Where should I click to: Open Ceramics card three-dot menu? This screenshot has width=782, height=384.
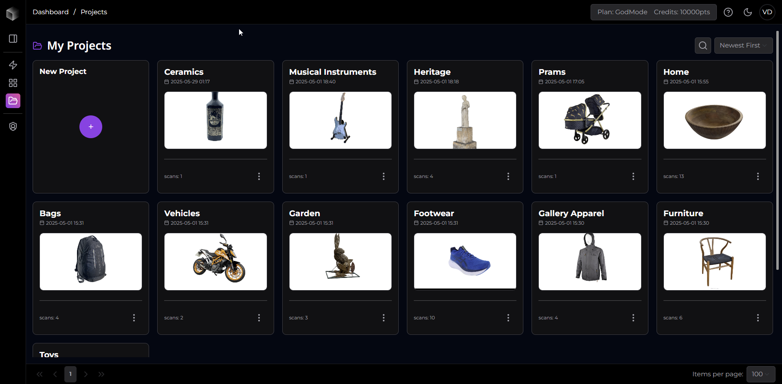259,176
